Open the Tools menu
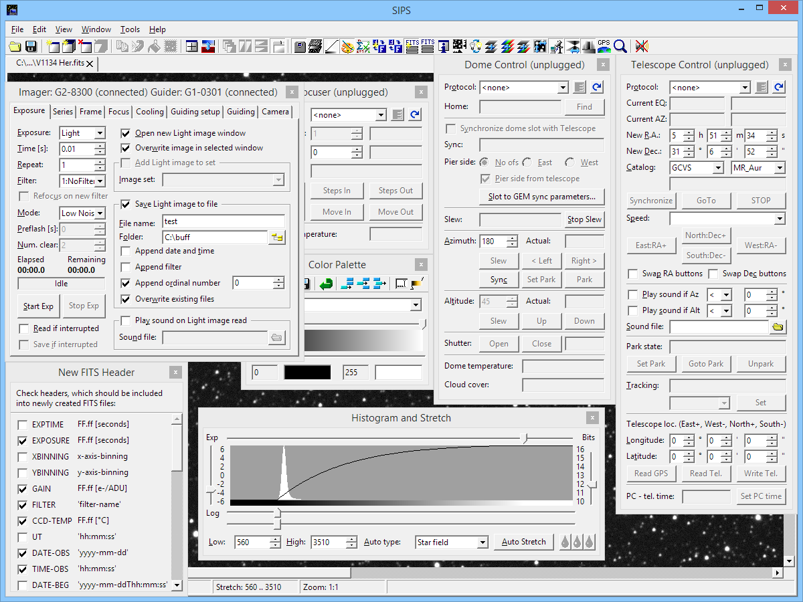This screenshot has width=803, height=602. [x=130, y=29]
